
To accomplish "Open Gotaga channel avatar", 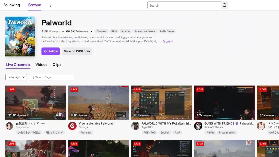I will (72, 126).
